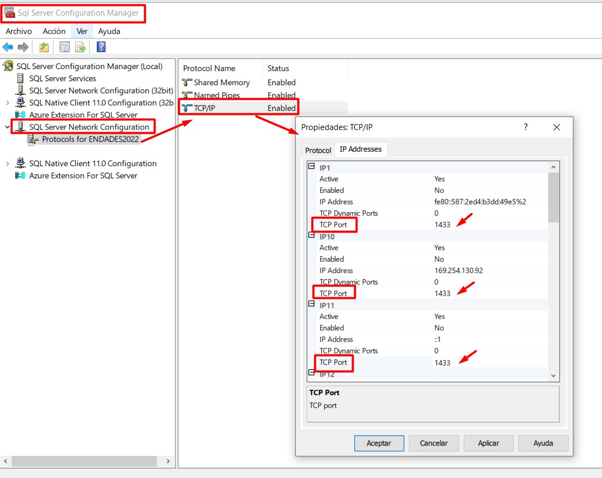Click the IP11 Enabled value No

pos(439,328)
